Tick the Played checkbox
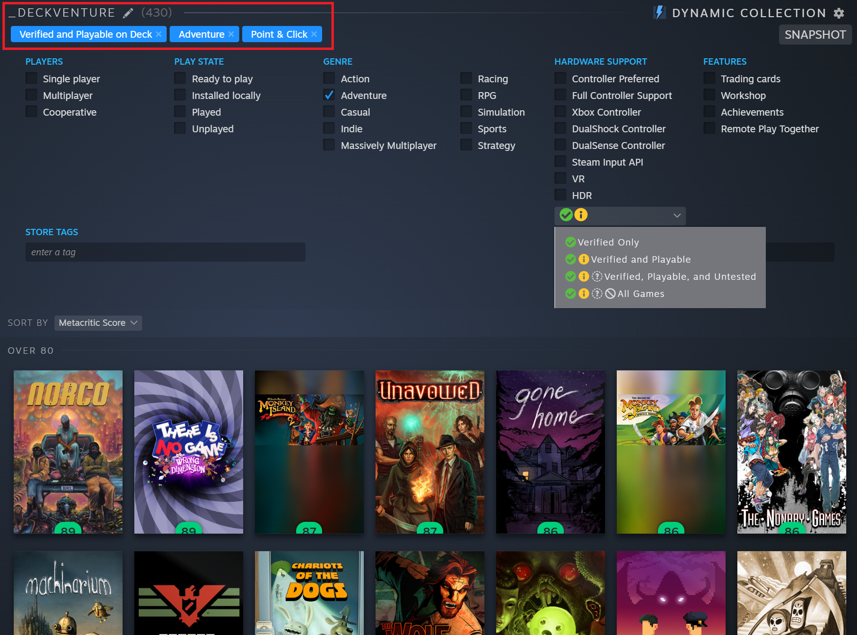This screenshot has height=635, width=857. (180, 112)
